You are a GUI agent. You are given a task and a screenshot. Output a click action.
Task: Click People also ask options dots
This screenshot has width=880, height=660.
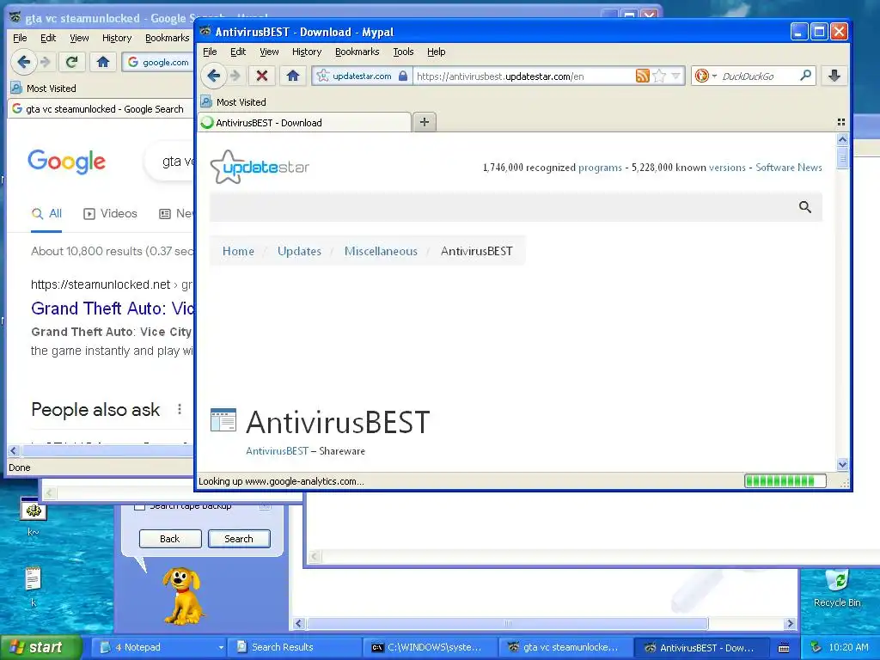tap(180, 409)
